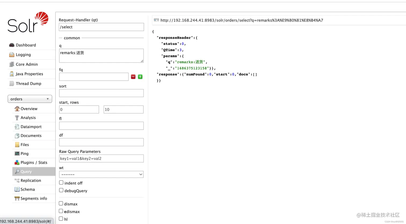
Task: Click the Dashboard gauge icon
Action: 12,45
